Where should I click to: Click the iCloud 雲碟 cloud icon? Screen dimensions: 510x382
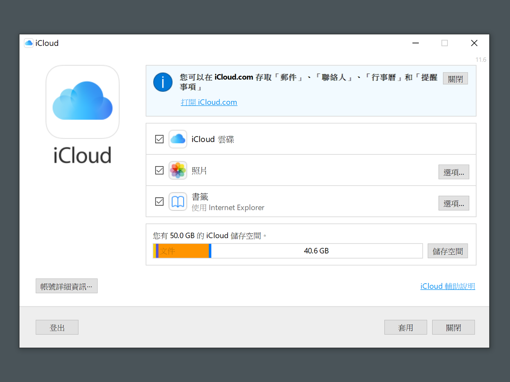pyautogui.click(x=178, y=139)
